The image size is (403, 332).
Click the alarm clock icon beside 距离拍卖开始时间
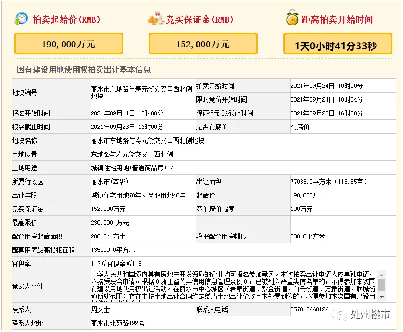(291, 19)
